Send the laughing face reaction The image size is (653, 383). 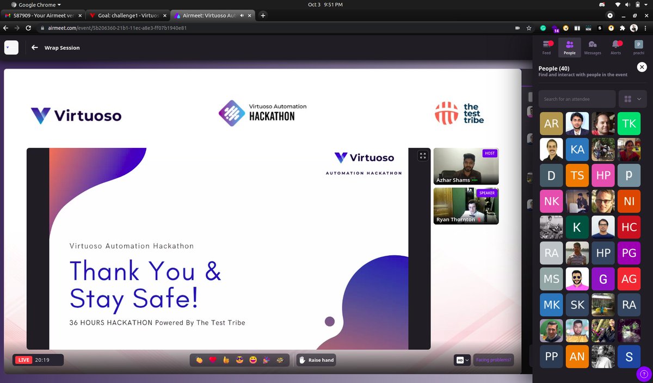pyautogui.click(x=253, y=360)
